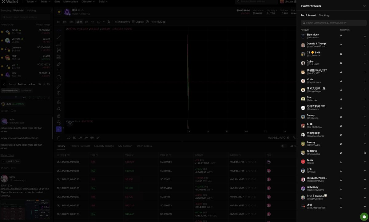The image size is (369, 222).
Task: Open the Discover dropdown in top navigation
Action: [88, 2]
